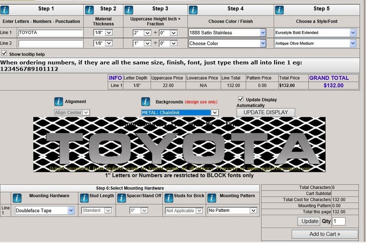The image size is (366, 243).
Task: Open the Standard stud length dropdown
Action: (x=97, y=210)
